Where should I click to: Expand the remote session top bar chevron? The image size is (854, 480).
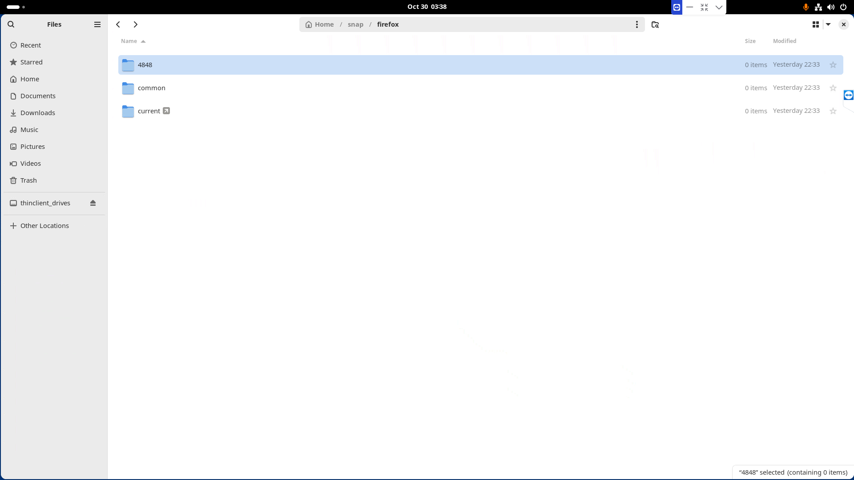pos(718,7)
